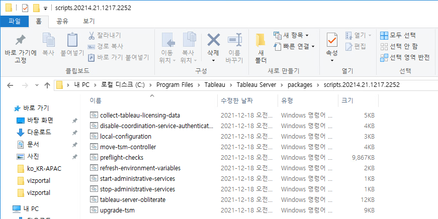Click the Delete (삭제) X icon
438x219 pixels.
pyautogui.click(x=213, y=40)
